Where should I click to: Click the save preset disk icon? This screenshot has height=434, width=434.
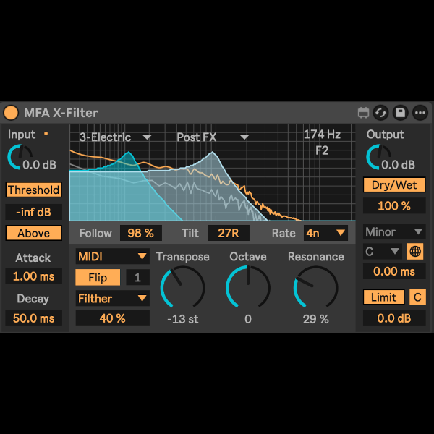(400, 113)
